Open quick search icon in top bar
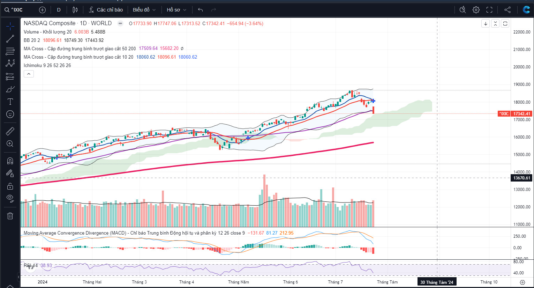The width and height of the screenshot is (534, 288). [x=463, y=10]
